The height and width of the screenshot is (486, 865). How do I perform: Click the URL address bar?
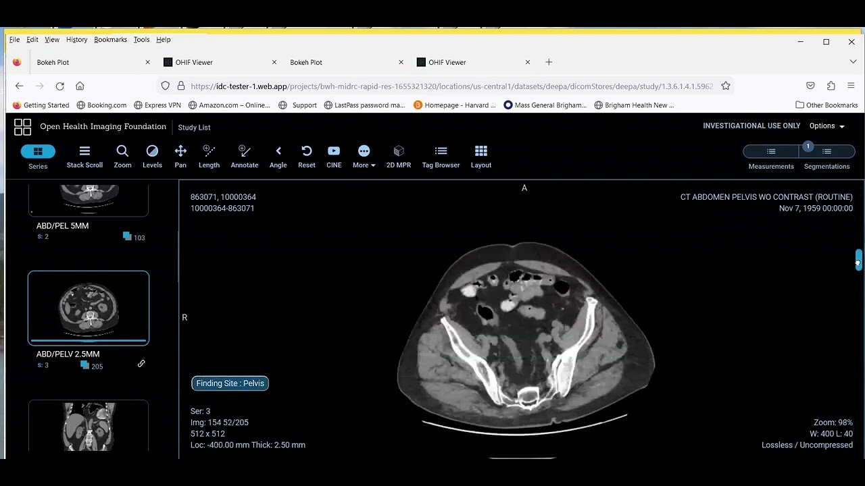click(451, 86)
